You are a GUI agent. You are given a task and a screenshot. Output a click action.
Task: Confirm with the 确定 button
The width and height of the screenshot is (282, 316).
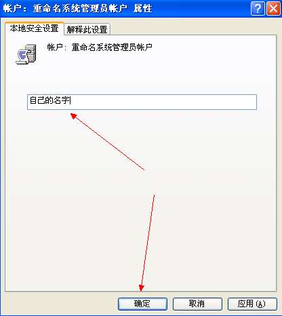click(x=142, y=304)
